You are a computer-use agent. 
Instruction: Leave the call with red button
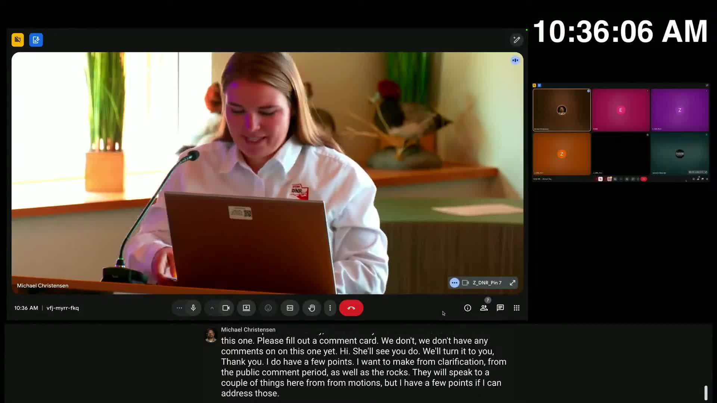click(351, 308)
